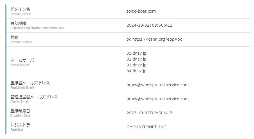Click the 管理担当者メールアドレス label
The height and width of the screenshot is (139, 254).
[34, 97]
